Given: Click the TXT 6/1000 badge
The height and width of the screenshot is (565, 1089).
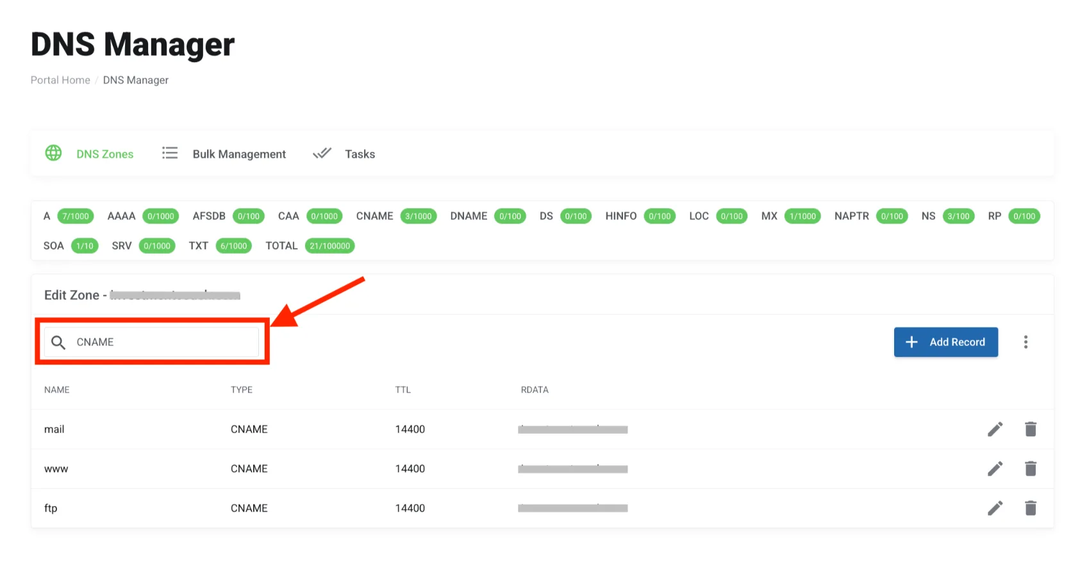Looking at the screenshot, I should tap(233, 246).
